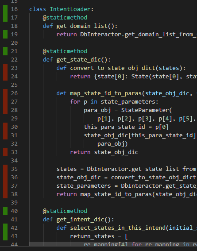Viewport: 197px width, 251px height.
Task: Click p[0] on line 30
Action: tap(162, 127)
